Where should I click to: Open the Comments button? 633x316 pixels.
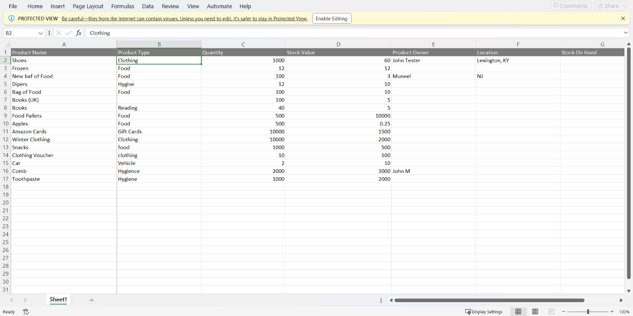pos(570,6)
